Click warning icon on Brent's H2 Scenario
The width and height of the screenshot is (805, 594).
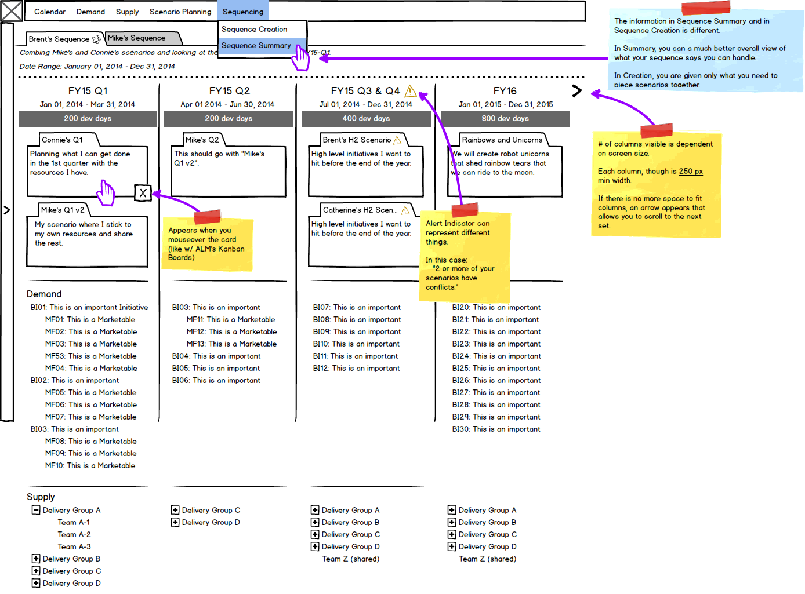coord(397,140)
